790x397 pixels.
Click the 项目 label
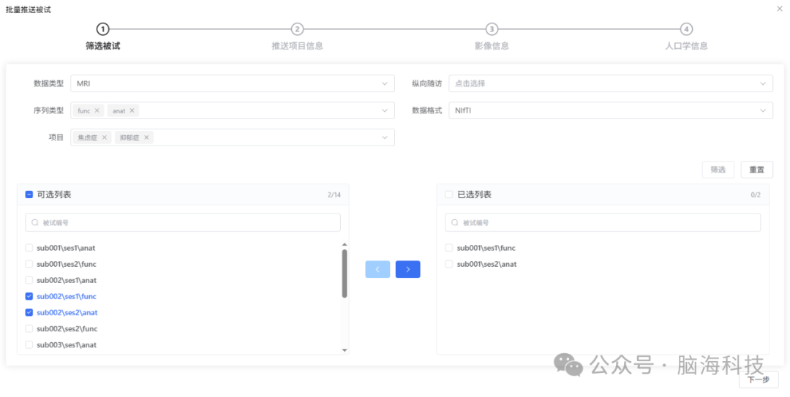point(56,137)
